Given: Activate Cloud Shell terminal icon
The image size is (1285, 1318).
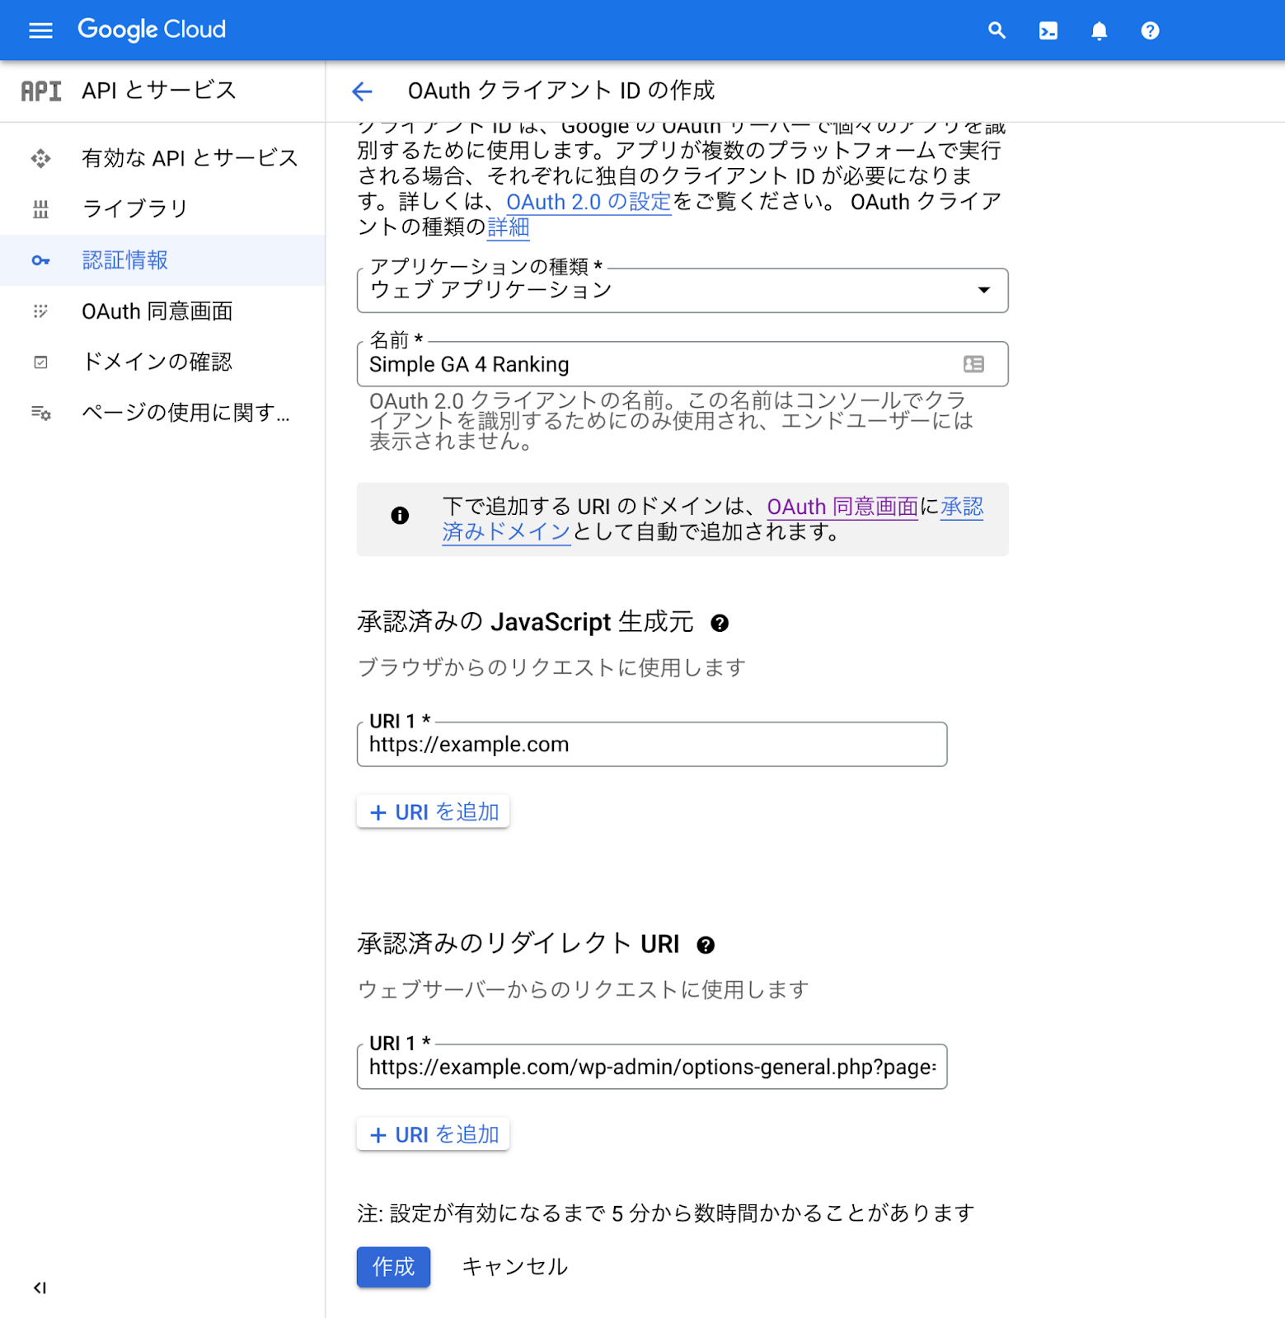Looking at the screenshot, I should click(1048, 30).
